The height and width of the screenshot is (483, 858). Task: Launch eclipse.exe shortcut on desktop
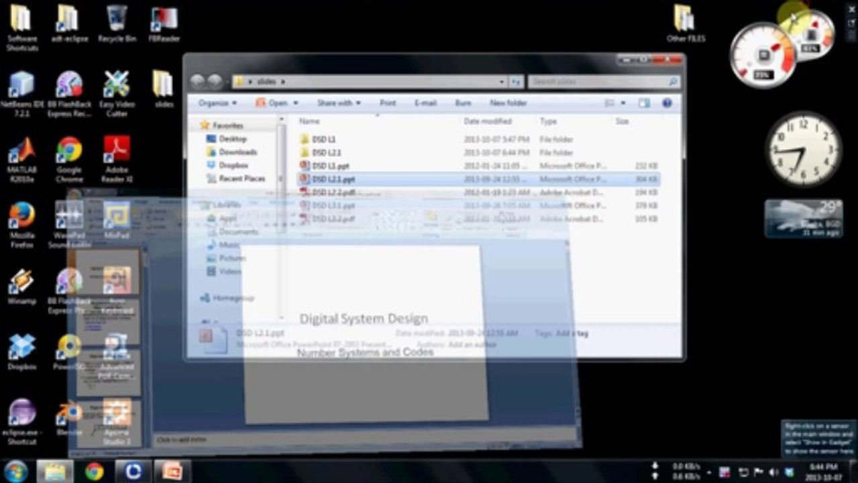point(22,421)
